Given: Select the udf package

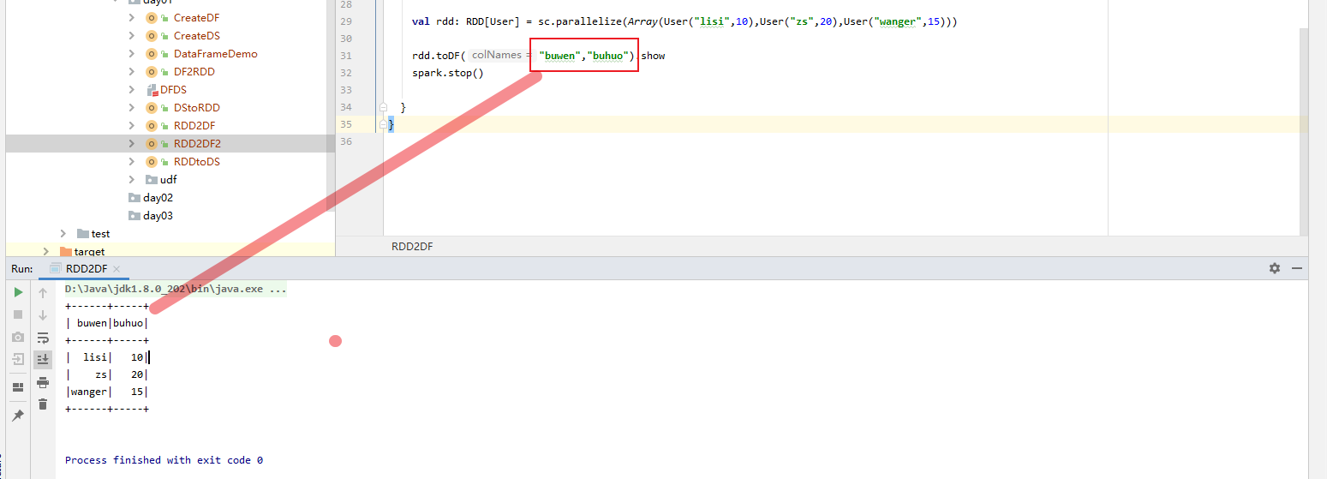Looking at the screenshot, I should (x=168, y=179).
